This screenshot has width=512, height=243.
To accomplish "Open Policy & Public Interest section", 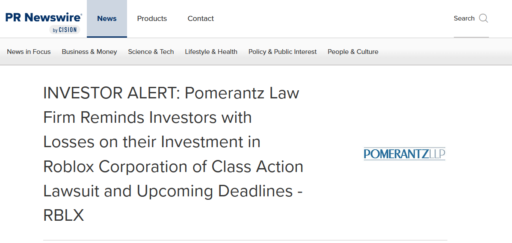I will tap(282, 52).
